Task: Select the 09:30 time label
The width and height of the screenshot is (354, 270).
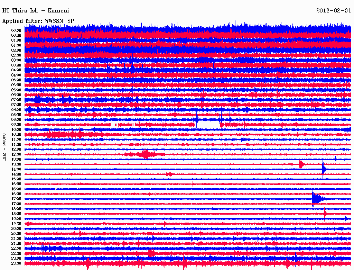Action: [x=16, y=125]
